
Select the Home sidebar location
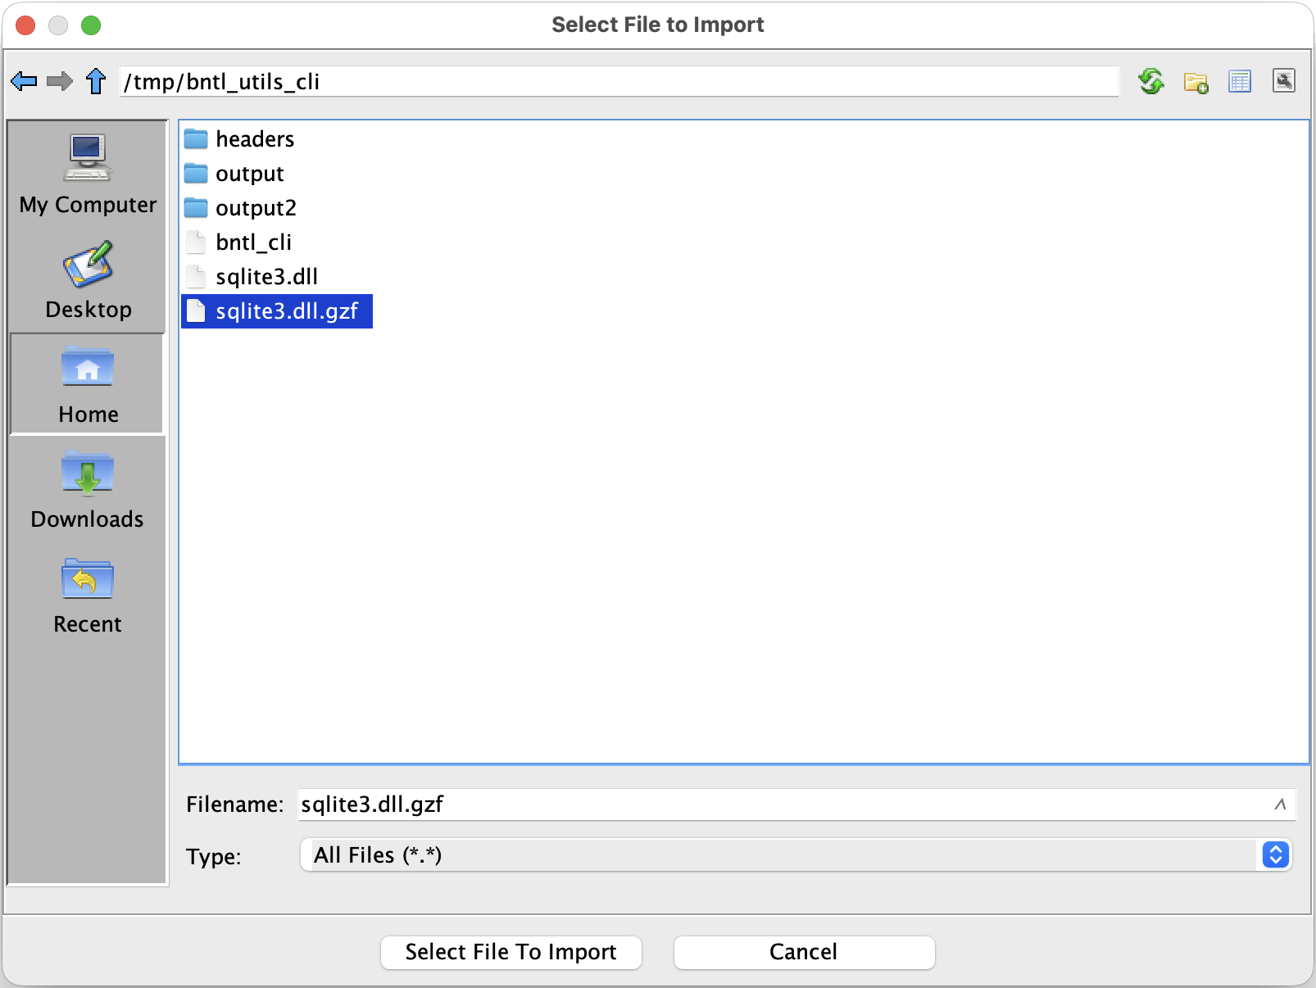87,383
